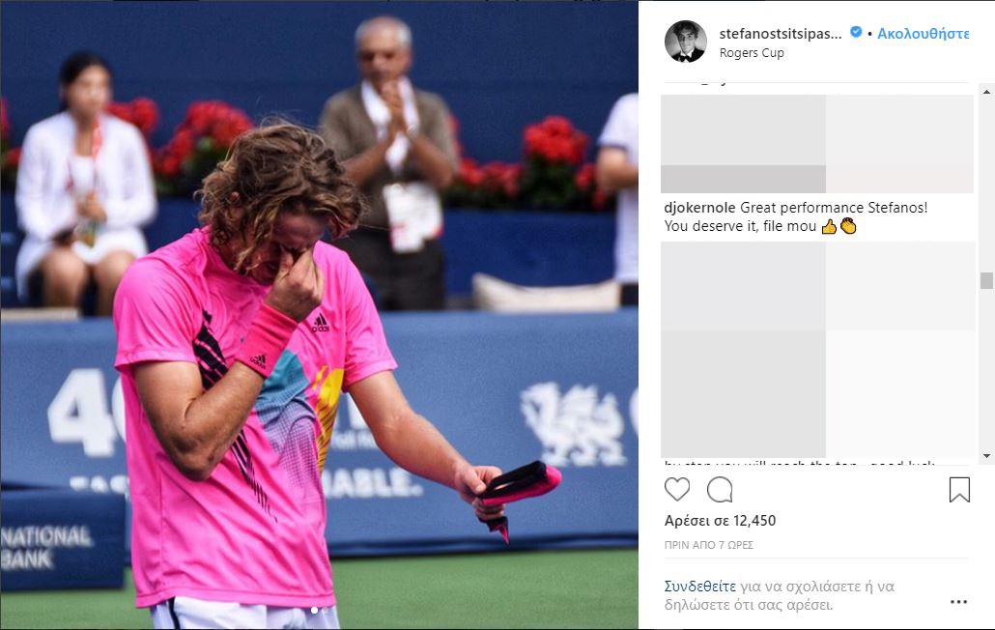This screenshot has height=630, width=995.
Task: Open stefanostsitsipas profile picture avatar
Action: (685, 42)
